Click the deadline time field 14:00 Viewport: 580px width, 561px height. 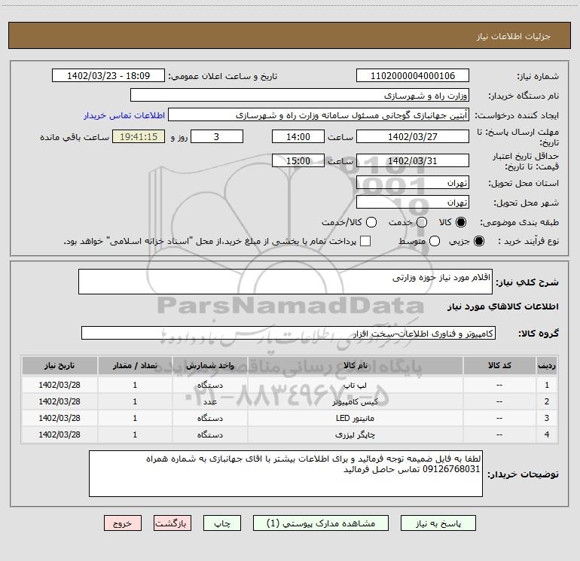click(x=298, y=136)
